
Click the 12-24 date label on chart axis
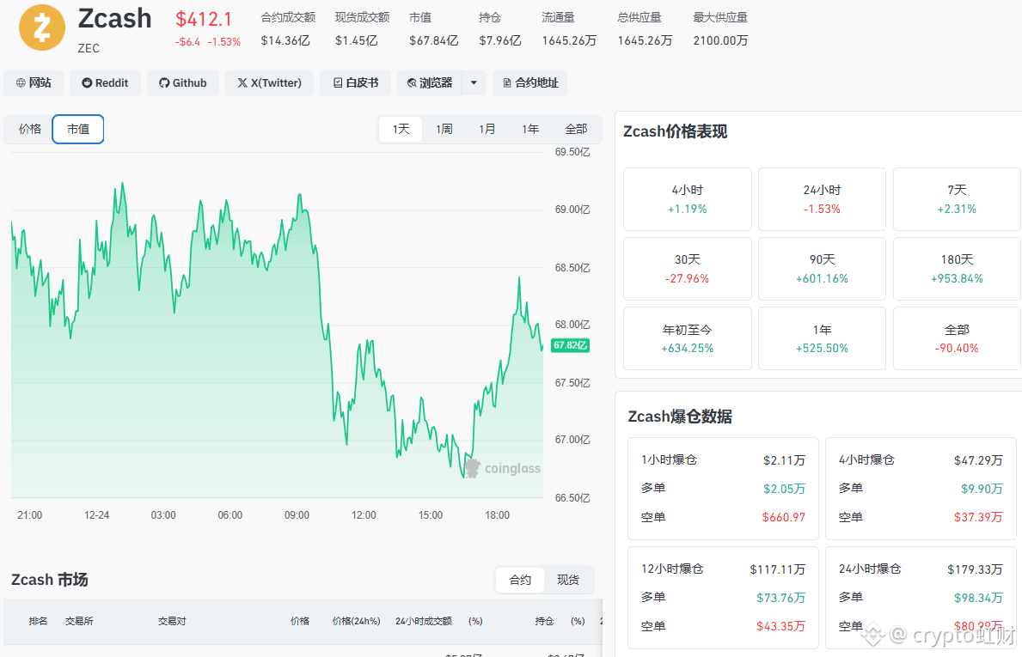96,515
